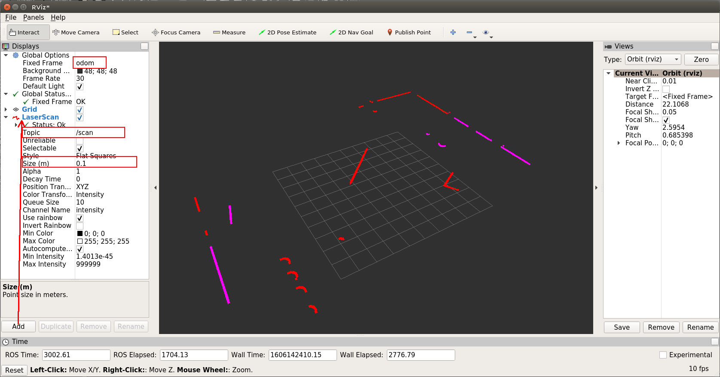Image resolution: width=720 pixels, height=377 pixels.
Task: Open the dropdown arrow beside the minus icon
Action: point(475,37)
